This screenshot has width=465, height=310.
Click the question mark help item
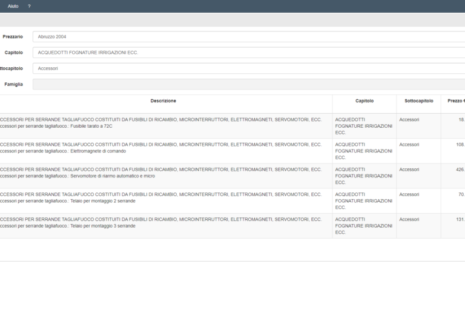[29, 6]
